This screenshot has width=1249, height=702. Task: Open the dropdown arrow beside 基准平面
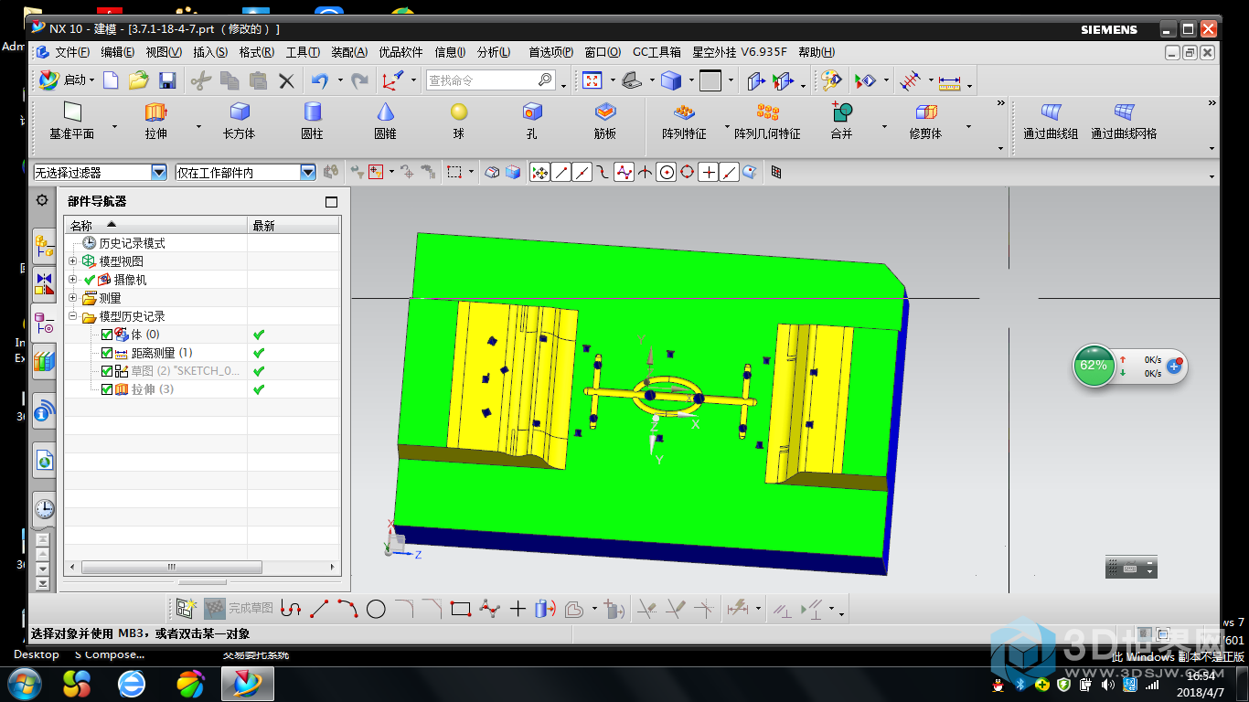pyautogui.click(x=114, y=126)
